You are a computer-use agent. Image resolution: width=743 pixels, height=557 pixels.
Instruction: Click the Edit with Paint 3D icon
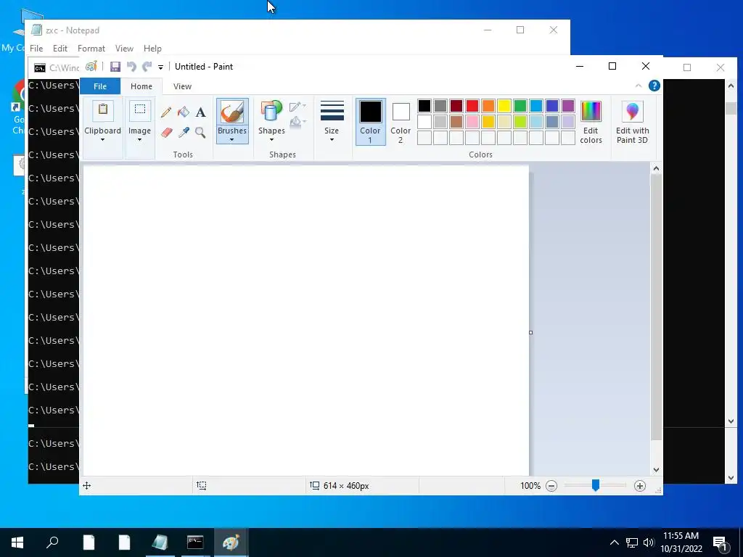click(x=632, y=112)
